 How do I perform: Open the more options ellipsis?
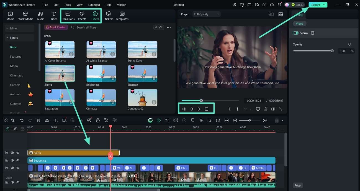(169, 27)
